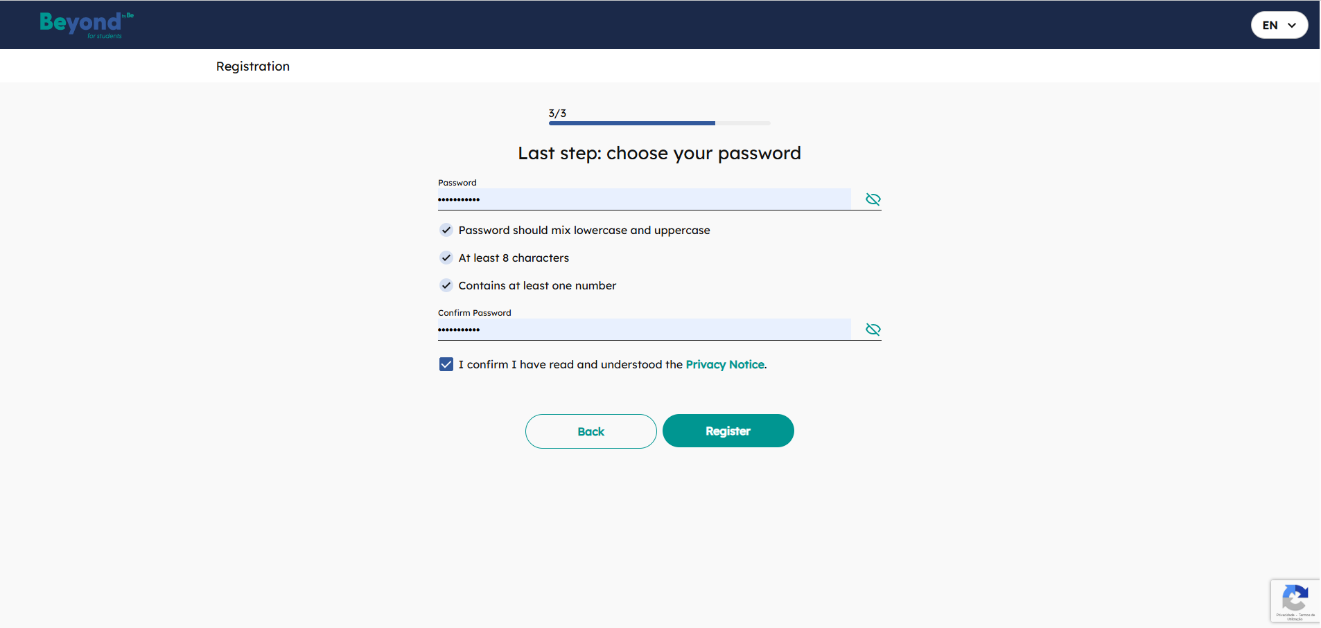Open the EN language dropdown
1321x628 pixels.
(1279, 25)
